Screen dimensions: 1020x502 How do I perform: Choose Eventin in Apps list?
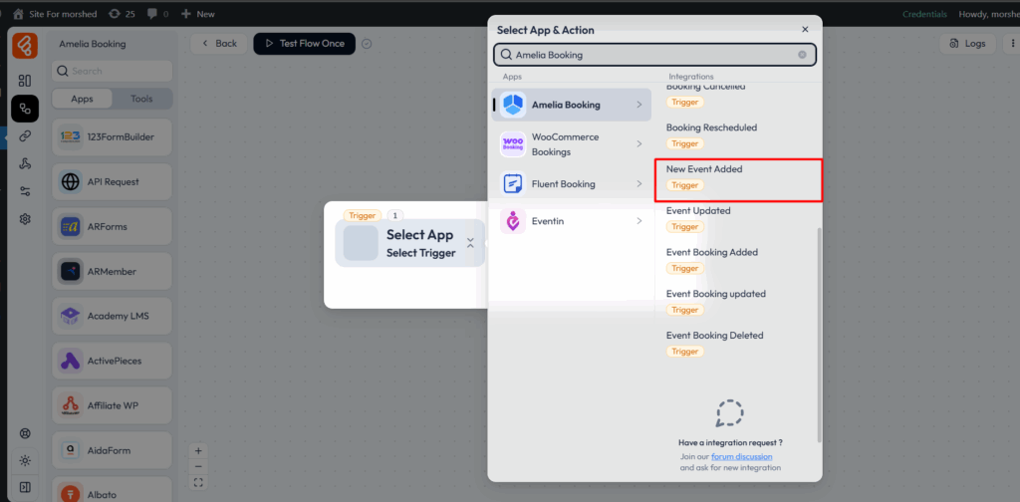click(x=571, y=221)
